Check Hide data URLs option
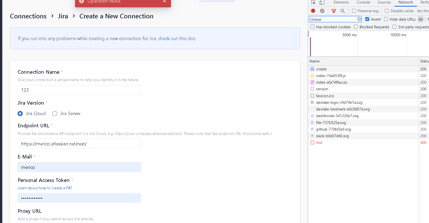Screen dimensions: 429x223 point(386,19)
